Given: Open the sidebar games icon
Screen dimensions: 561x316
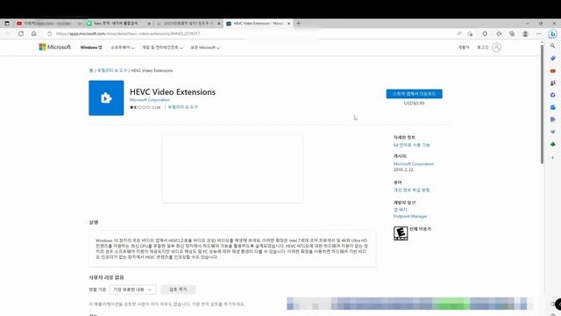Looking at the screenshot, I should tap(553, 83).
